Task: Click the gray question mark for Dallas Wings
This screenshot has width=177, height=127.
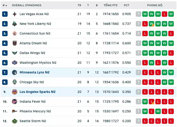Action: [x=139, y=53]
